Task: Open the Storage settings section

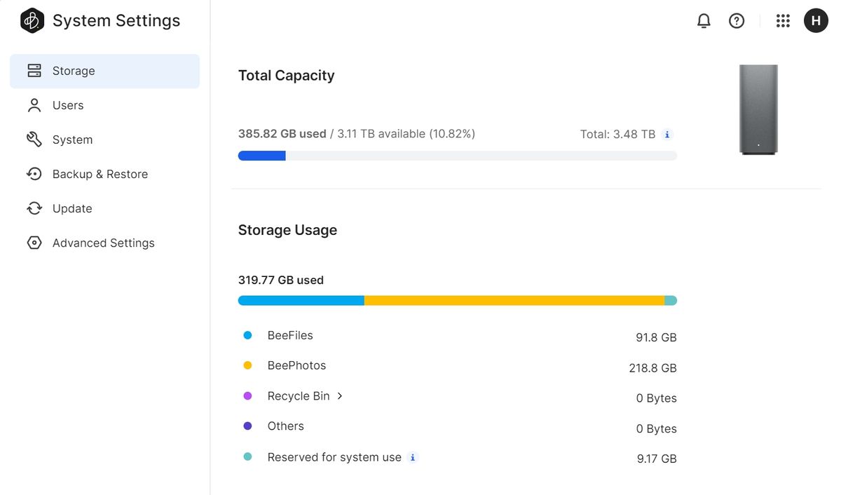Action: pos(73,70)
